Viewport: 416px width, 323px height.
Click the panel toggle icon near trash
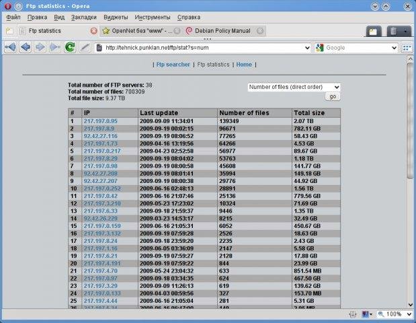373,32
